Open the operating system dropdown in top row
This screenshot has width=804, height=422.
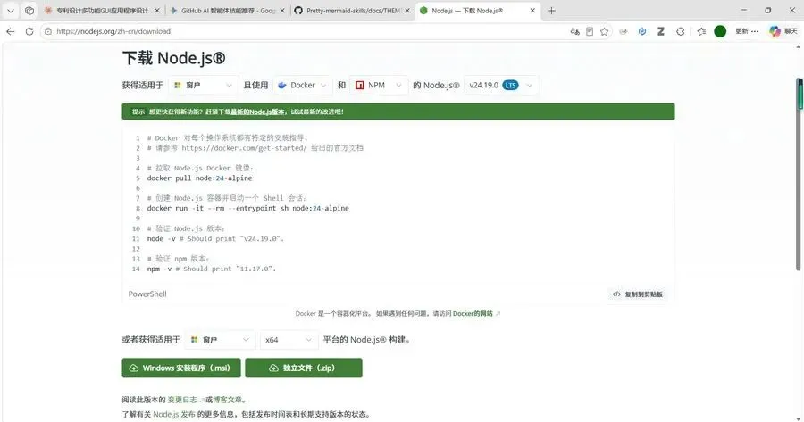203,85
